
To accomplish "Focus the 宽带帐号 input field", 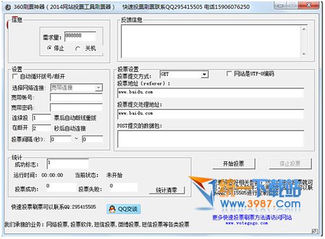I will (76, 97).
